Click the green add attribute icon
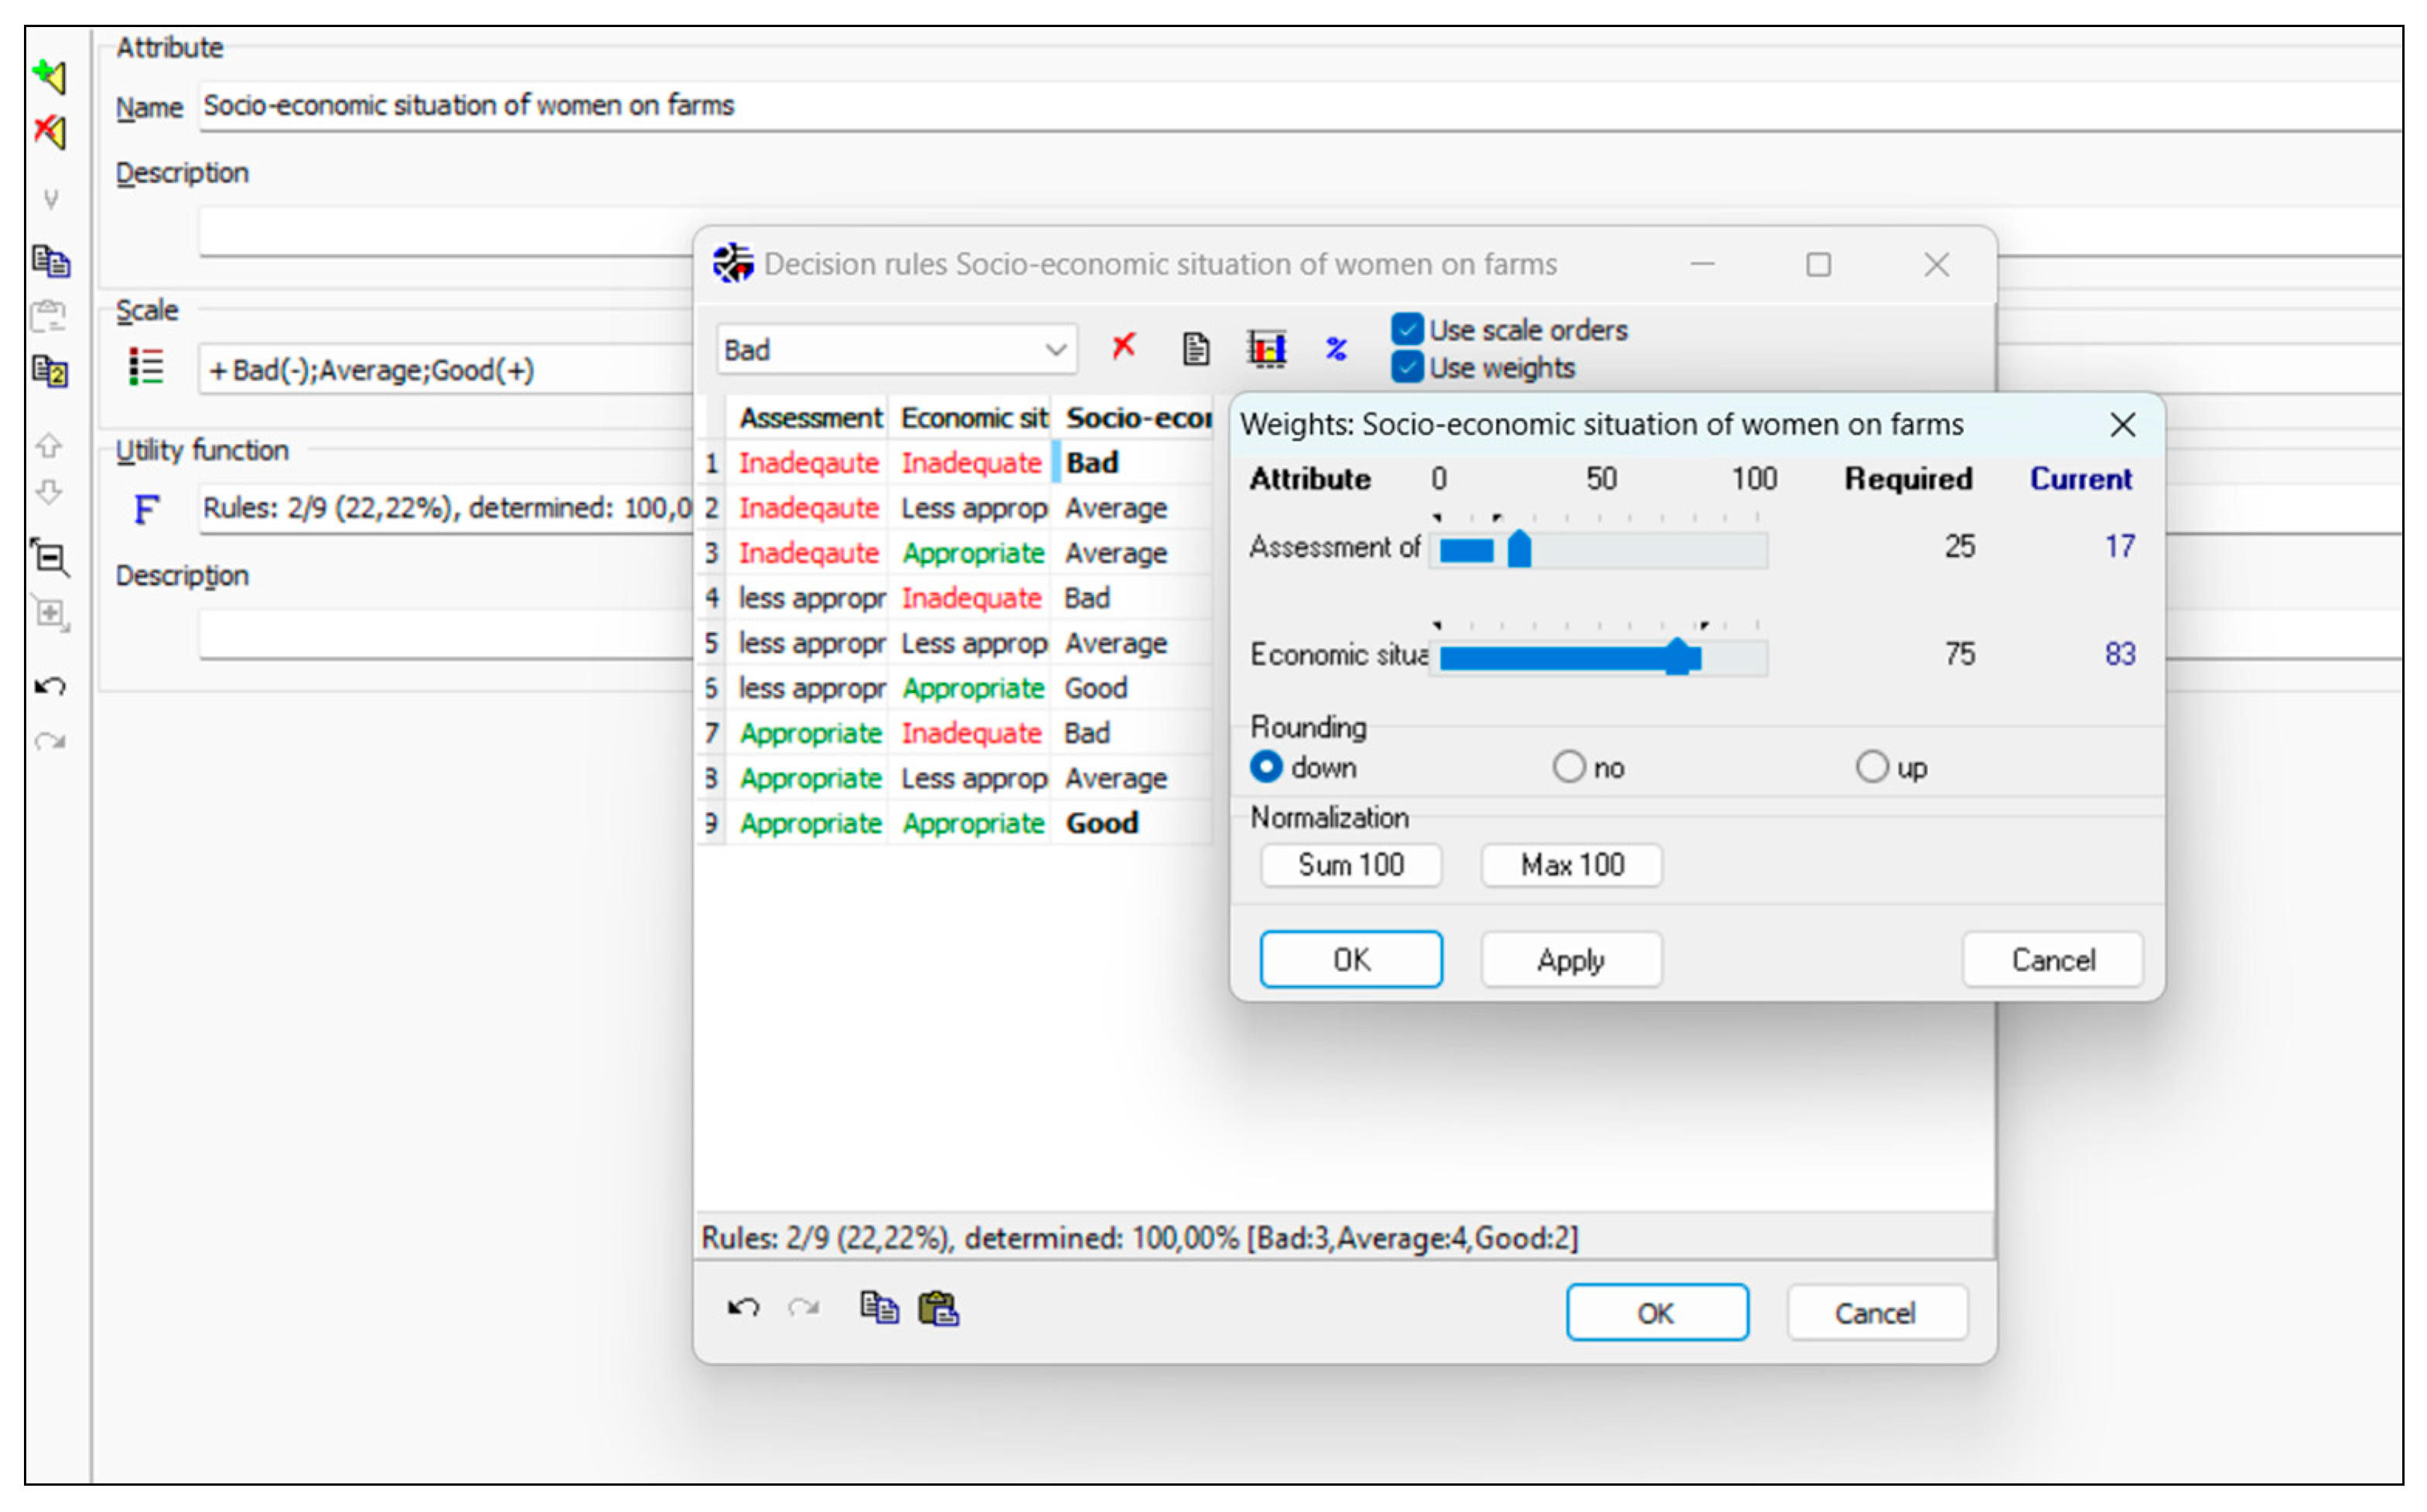Image resolution: width=2427 pixels, height=1512 pixels. 50,76
